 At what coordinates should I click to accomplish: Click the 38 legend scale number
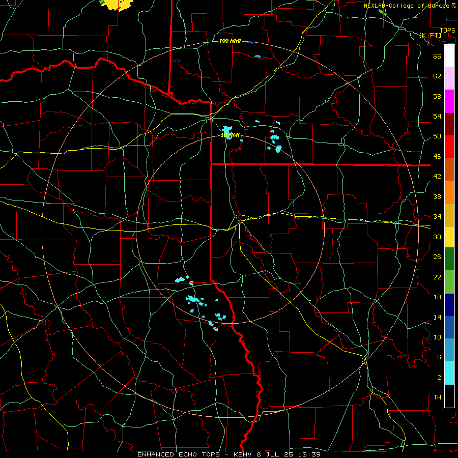pos(437,196)
